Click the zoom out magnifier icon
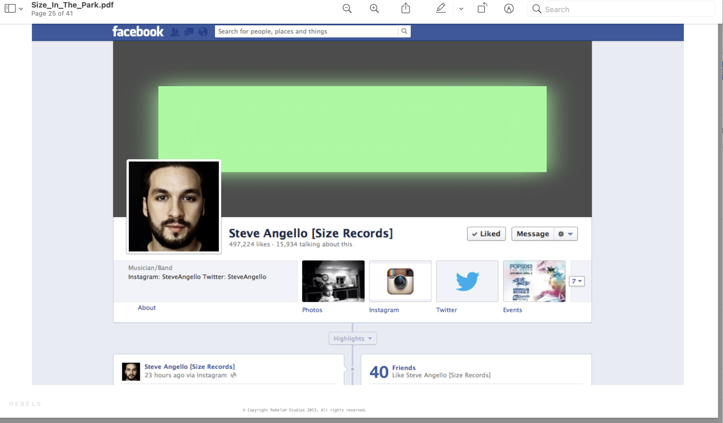723x423 pixels. click(x=347, y=9)
